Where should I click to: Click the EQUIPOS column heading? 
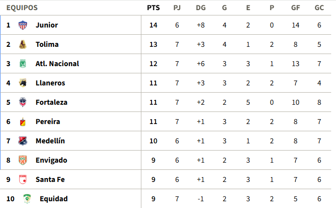click(22, 8)
